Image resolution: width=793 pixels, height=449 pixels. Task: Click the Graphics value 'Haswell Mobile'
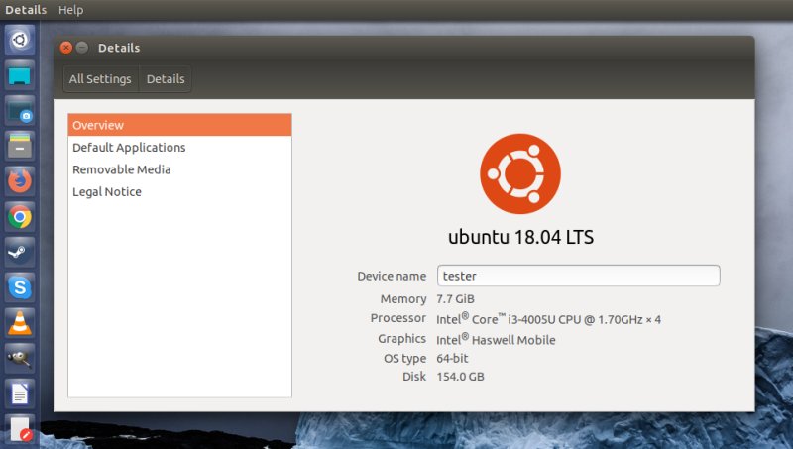(496, 339)
